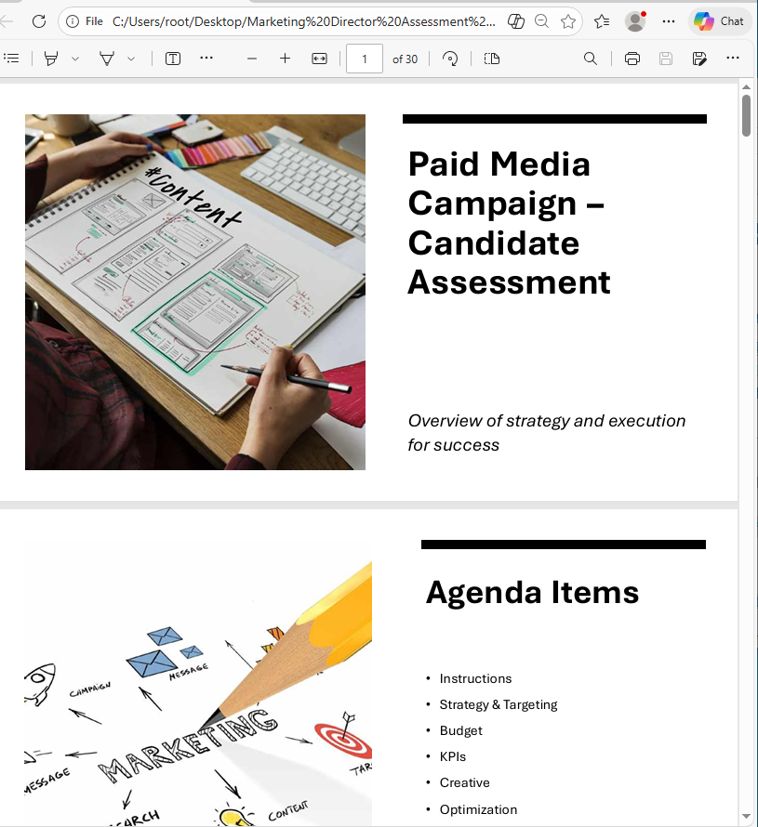Image resolution: width=758 pixels, height=827 pixels.
Task: Edit the page number field
Action: click(364, 58)
